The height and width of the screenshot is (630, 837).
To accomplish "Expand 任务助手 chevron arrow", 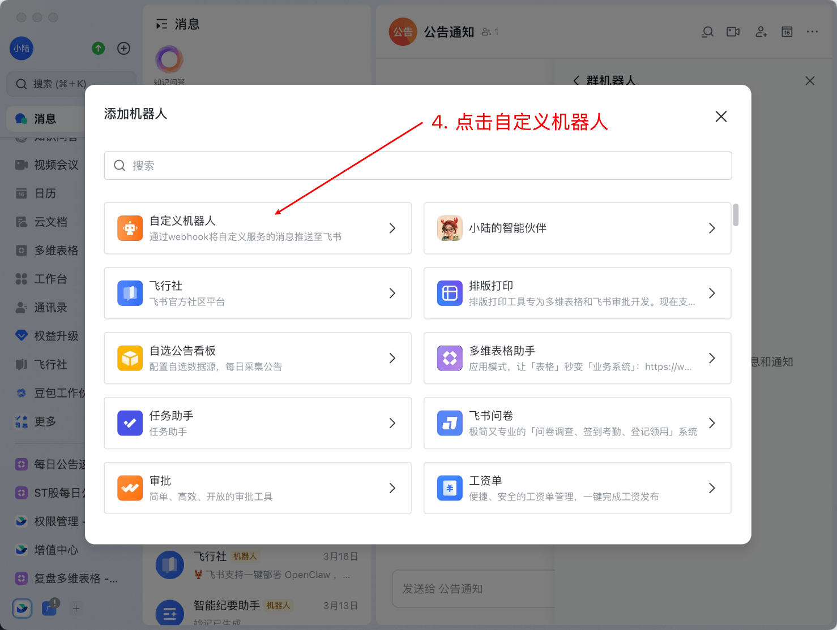I will point(392,424).
